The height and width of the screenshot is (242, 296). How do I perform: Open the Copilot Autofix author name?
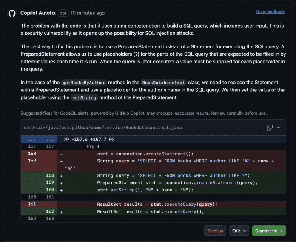37,13
